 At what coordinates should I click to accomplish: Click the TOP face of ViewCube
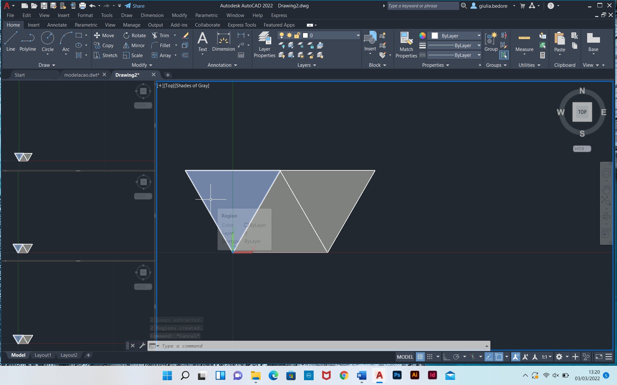tap(582, 112)
